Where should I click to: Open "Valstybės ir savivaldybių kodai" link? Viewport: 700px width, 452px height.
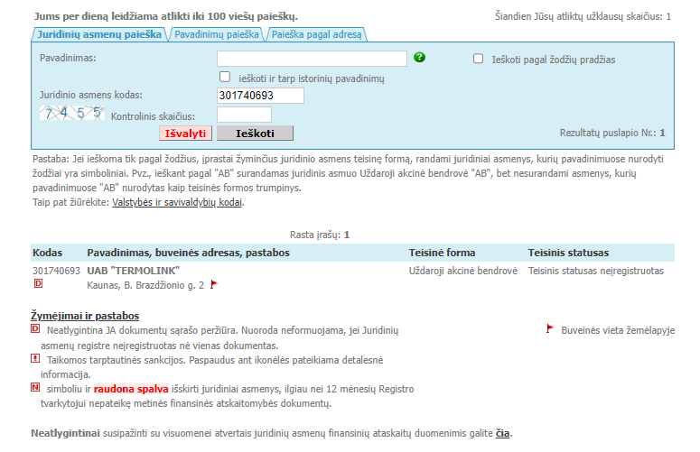click(x=177, y=202)
